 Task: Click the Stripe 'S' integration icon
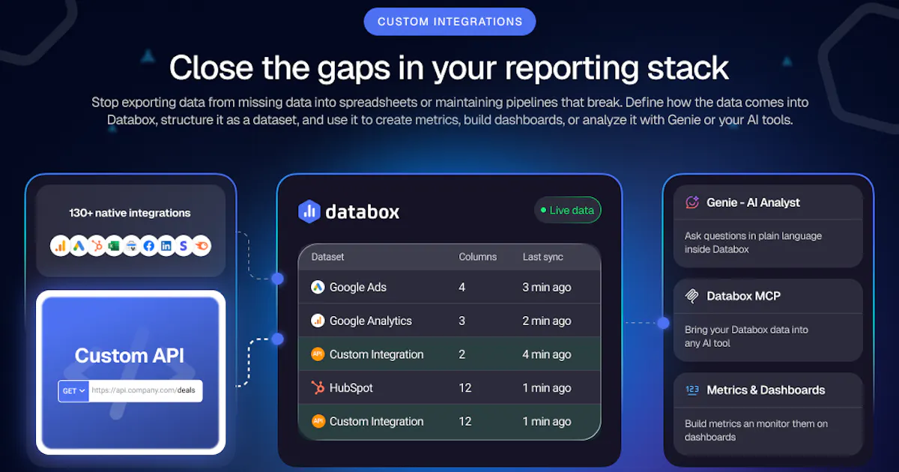pos(184,246)
